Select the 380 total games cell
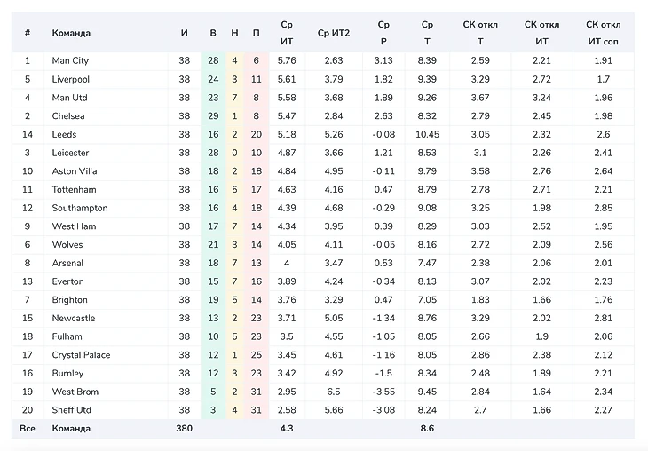 point(184,429)
